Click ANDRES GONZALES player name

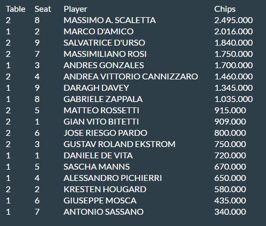pyautogui.click(x=104, y=65)
